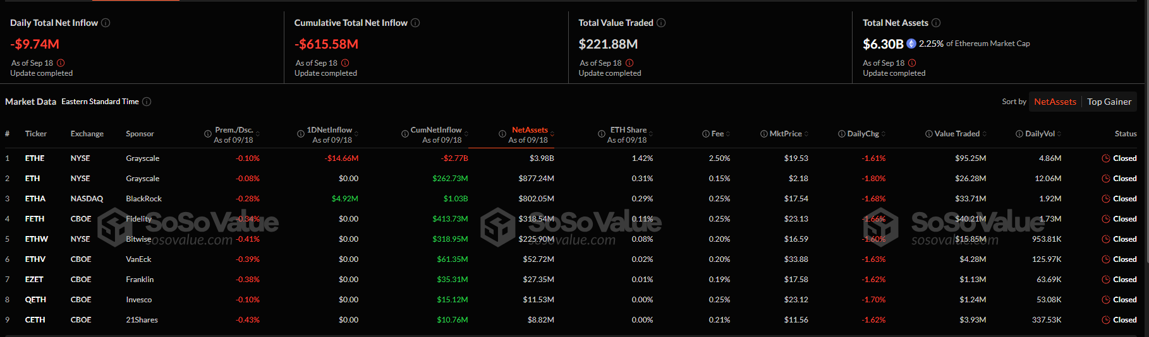Click info icon of CumNetInflow column
1149x337 pixels.
pyautogui.click(x=405, y=134)
